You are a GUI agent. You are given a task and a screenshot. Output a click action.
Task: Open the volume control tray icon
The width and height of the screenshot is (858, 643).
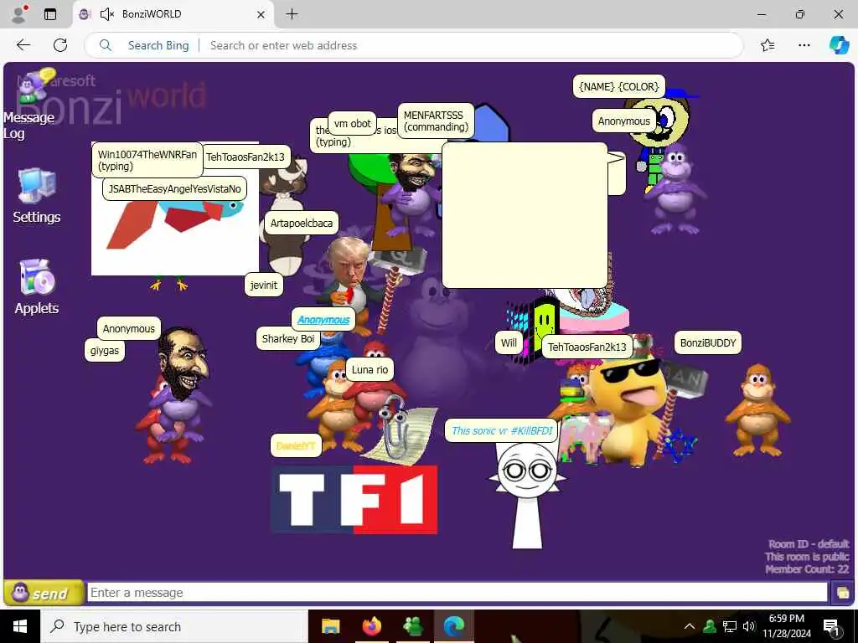tap(749, 626)
